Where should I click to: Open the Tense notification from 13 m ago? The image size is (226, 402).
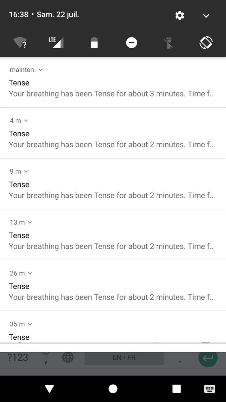pos(110,241)
